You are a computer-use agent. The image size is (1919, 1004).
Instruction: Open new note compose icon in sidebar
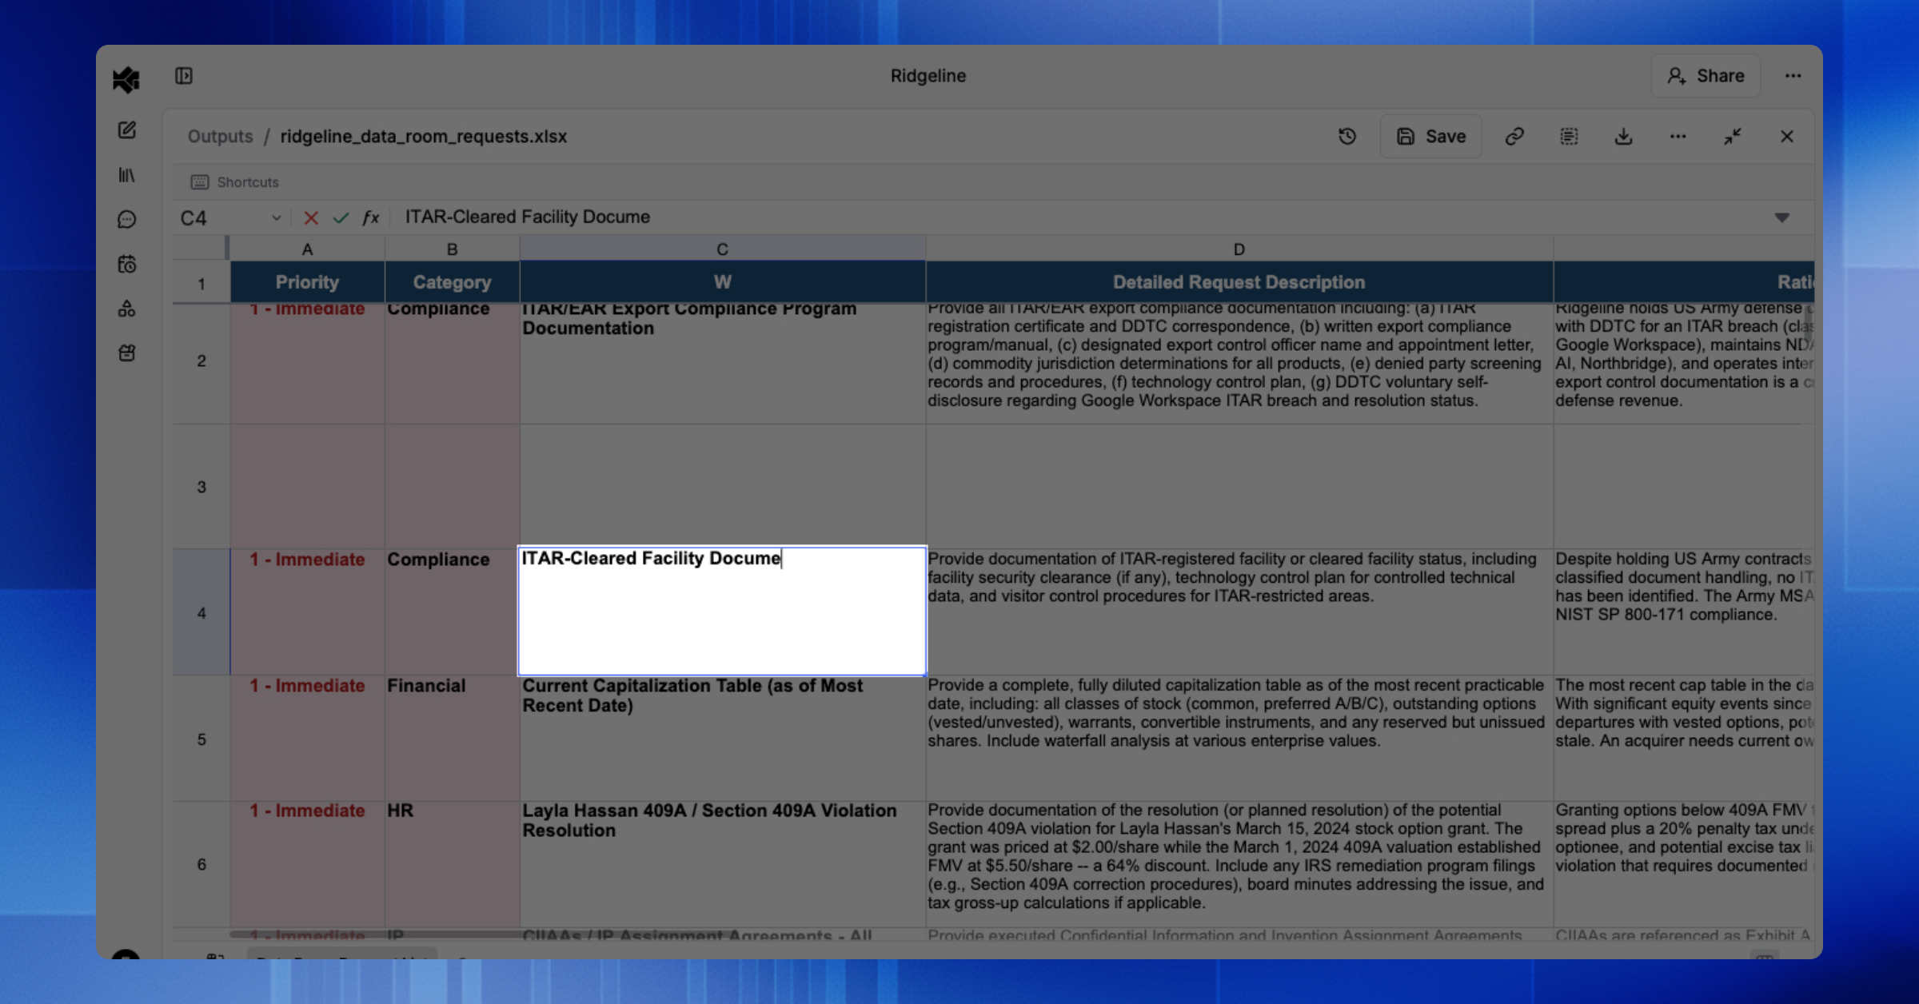click(127, 130)
